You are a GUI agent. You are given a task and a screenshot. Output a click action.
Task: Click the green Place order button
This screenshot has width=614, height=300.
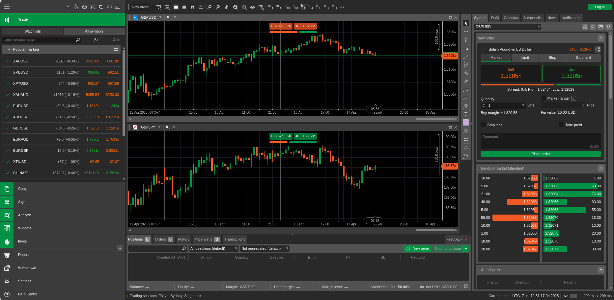coord(541,154)
